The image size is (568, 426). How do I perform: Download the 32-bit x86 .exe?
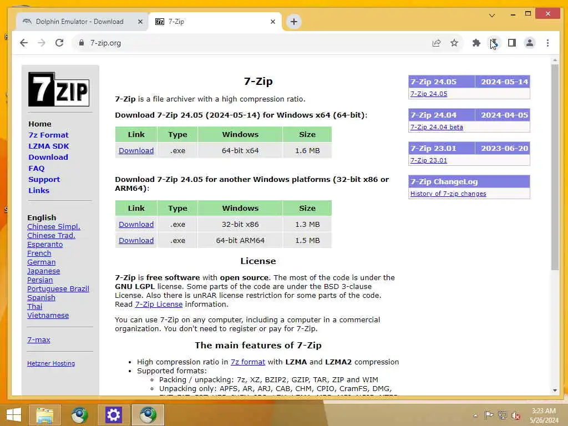[x=136, y=224]
